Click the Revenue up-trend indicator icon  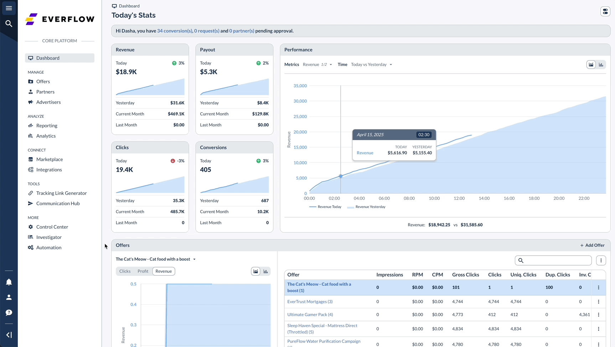(174, 63)
